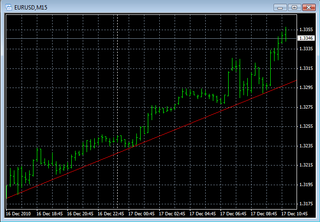Close the EURUSD,M15 chart window
The image size is (320, 222).
tap(309, 8)
